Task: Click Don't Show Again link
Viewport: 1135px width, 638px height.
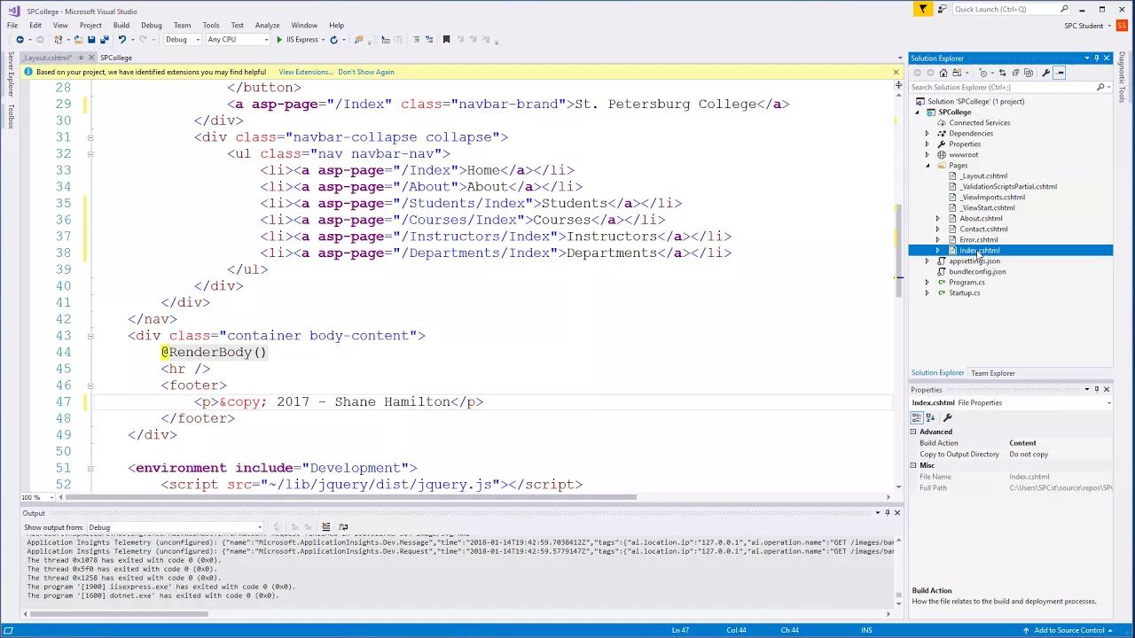Action: [x=365, y=72]
